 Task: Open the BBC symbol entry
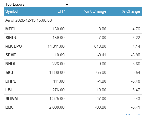10,107
